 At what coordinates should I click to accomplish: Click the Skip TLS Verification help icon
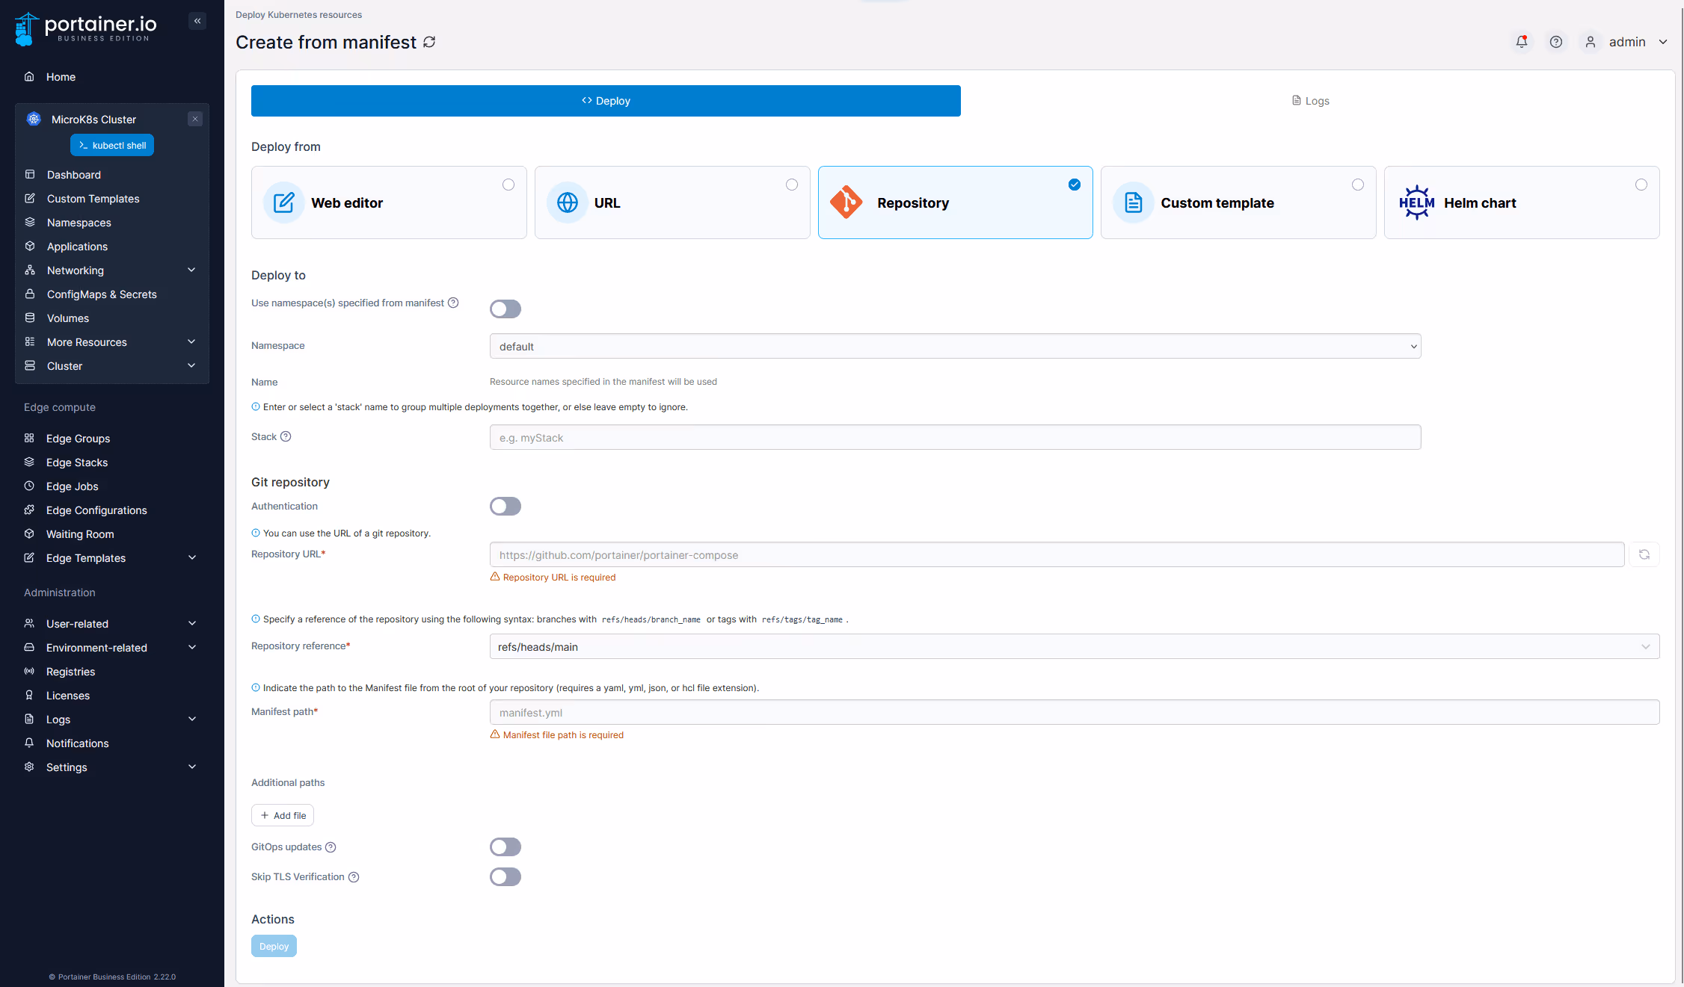[x=354, y=876]
